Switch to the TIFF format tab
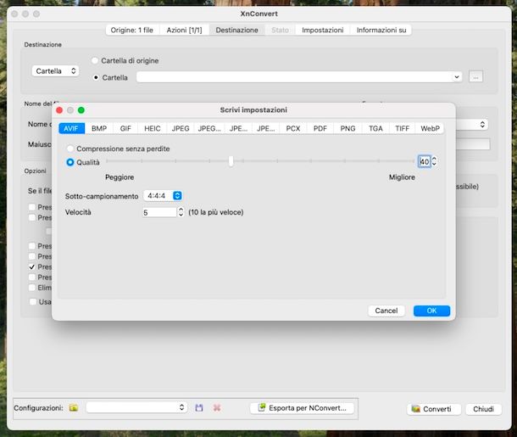 [x=403, y=128]
